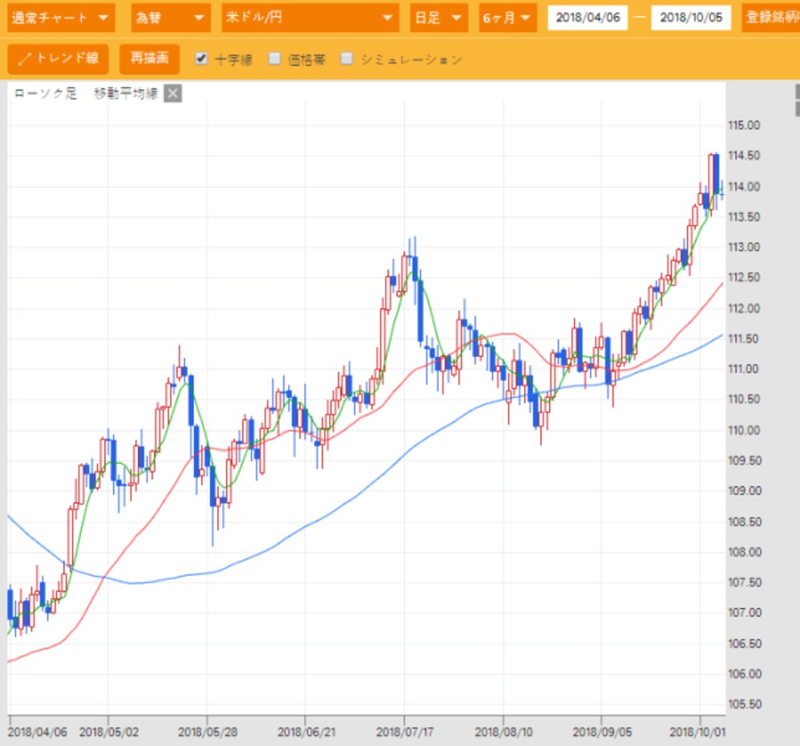
Task: Open the 日足 timeframe dropdown
Action: 439,18
